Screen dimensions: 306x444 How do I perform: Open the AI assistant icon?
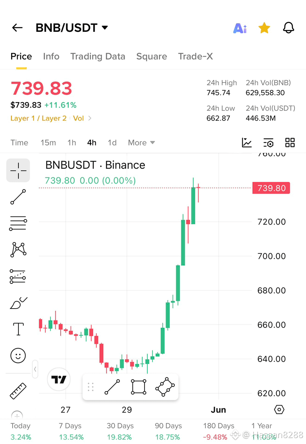coord(240,28)
